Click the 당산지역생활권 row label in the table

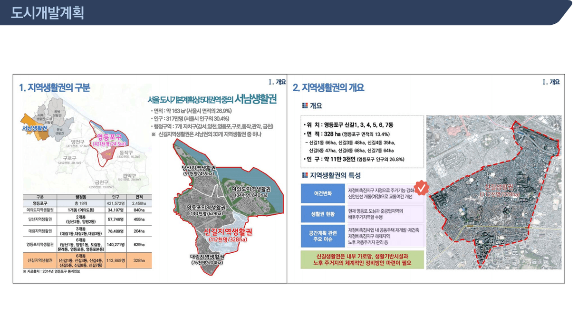click(x=40, y=220)
